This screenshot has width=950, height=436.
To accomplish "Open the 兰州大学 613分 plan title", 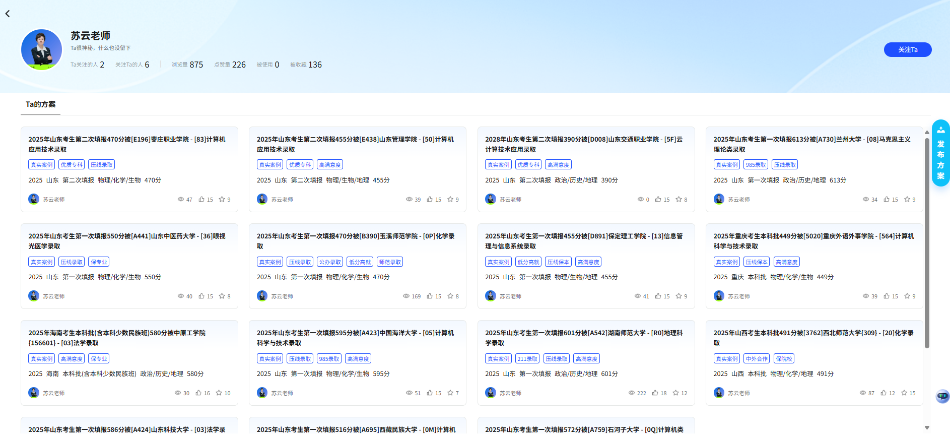I will click(x=812, y=144).
